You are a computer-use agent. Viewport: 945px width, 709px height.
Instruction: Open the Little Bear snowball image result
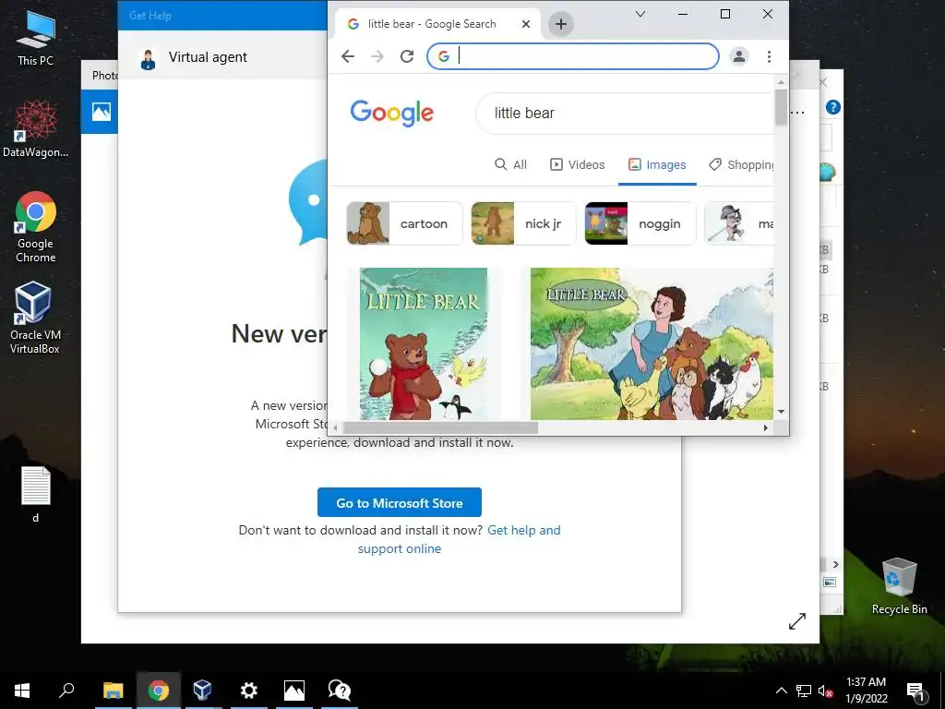click(423, 343)
